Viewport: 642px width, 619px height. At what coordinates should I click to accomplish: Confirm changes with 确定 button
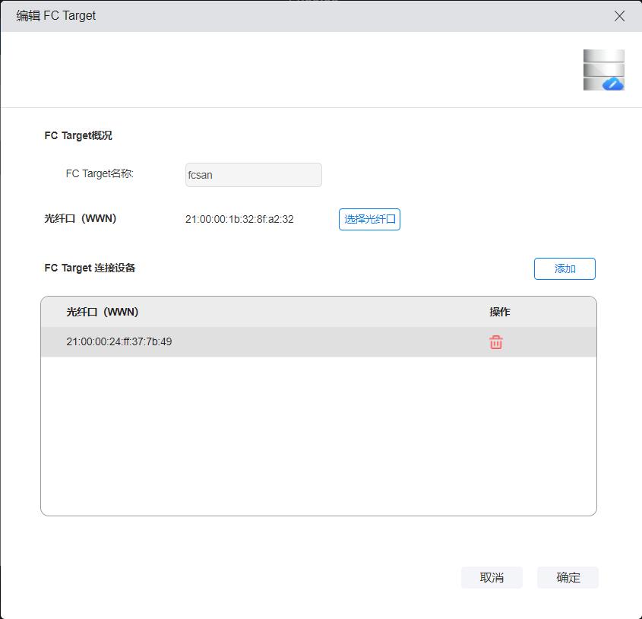[568, 577]
